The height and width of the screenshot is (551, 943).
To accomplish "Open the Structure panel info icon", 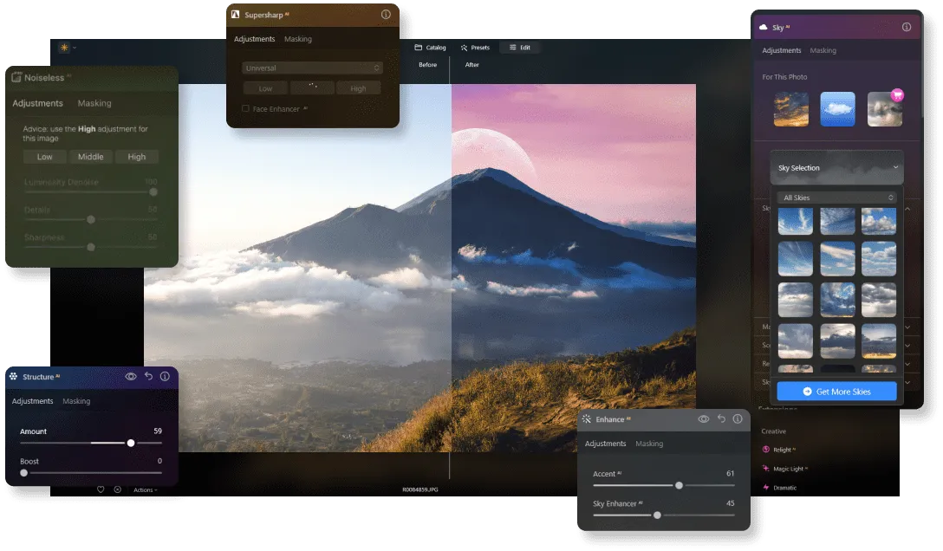I will point(165,377).
